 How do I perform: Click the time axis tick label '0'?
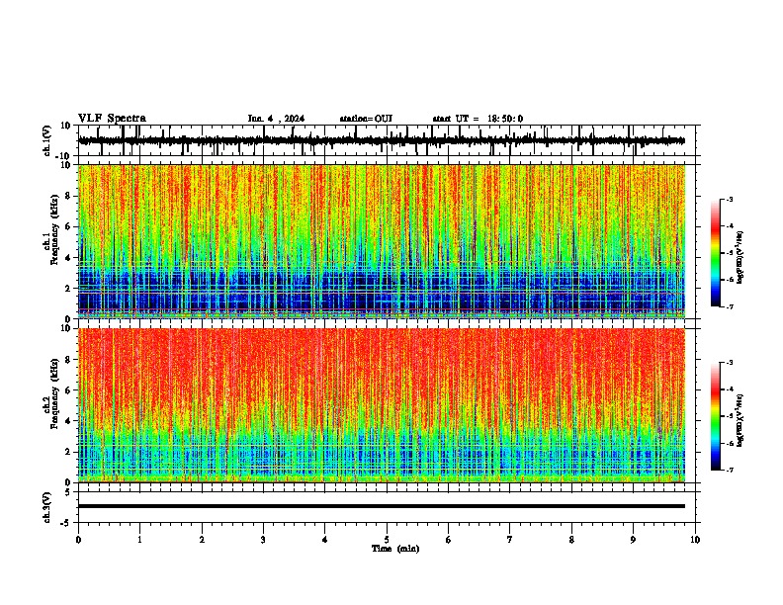(x=78, y=540)
